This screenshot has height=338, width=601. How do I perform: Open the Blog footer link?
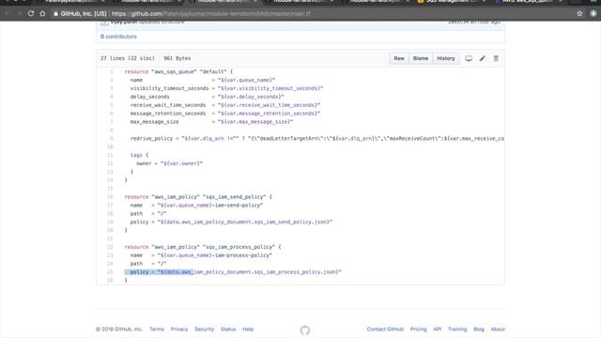[479, 330]
